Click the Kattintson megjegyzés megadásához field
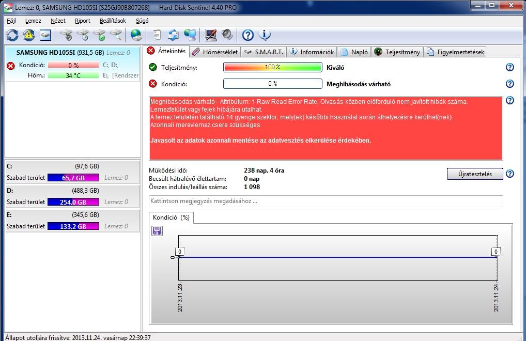The image size is (526, 341). pos(326,201)
